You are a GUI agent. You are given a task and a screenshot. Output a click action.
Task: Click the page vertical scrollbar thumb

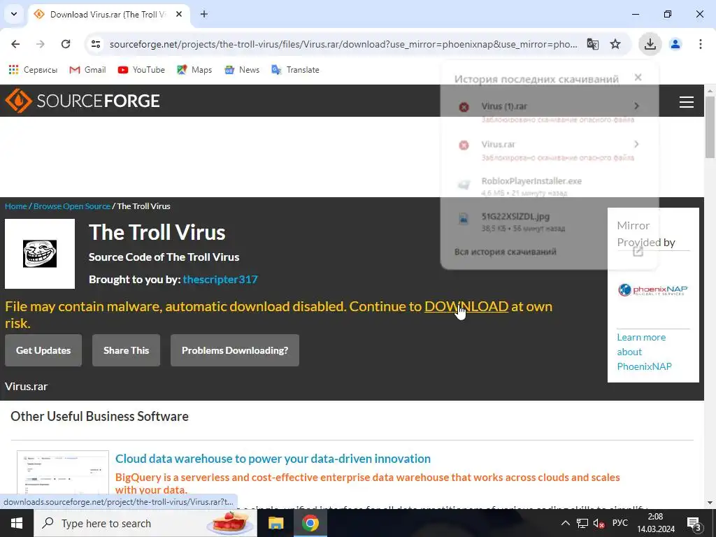(710, 127)
